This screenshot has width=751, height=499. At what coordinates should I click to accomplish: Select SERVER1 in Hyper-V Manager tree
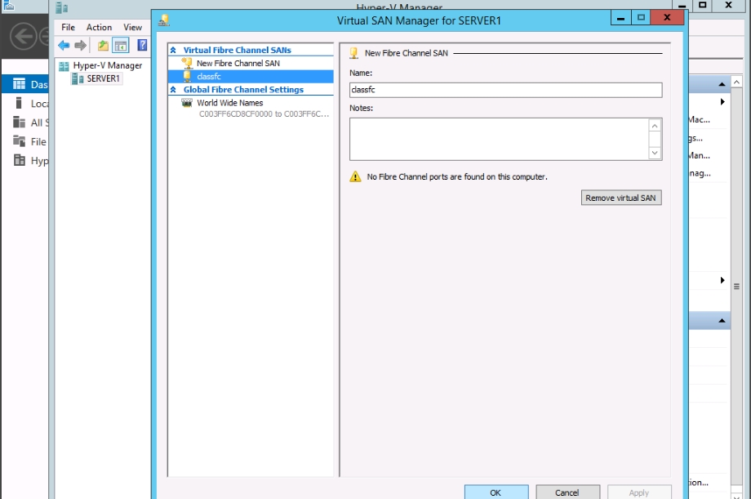(103, 78)
